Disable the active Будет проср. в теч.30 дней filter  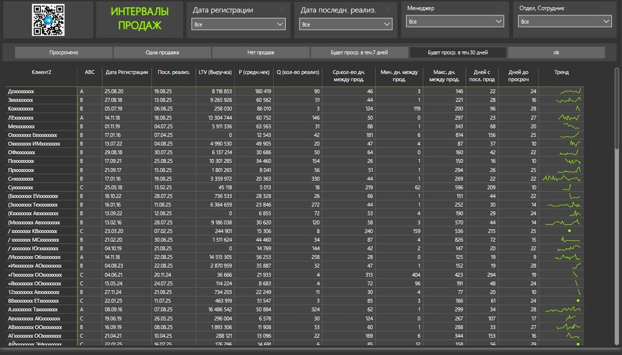click(456, 52)
